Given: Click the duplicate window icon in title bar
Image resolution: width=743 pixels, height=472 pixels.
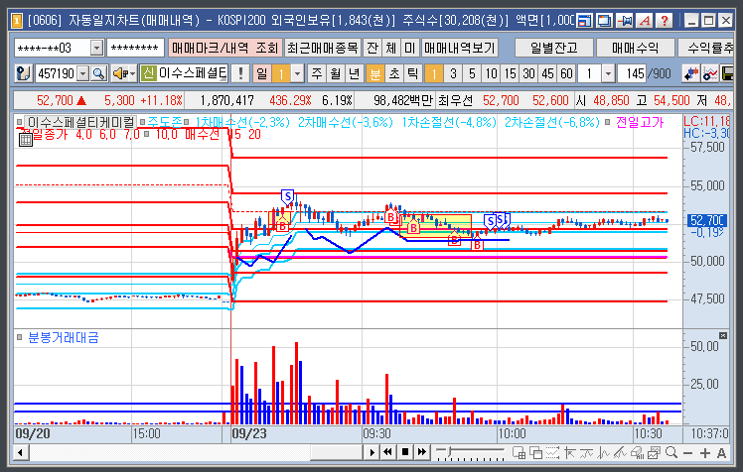Looking at the screenshot, I should point(605,21).
